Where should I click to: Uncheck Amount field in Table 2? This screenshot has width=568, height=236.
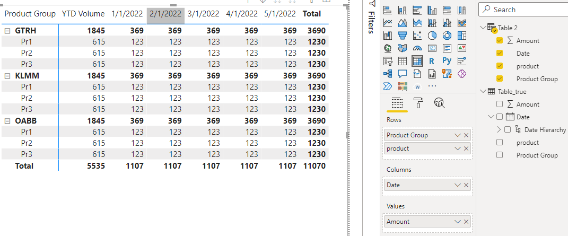tap(500, 40)
